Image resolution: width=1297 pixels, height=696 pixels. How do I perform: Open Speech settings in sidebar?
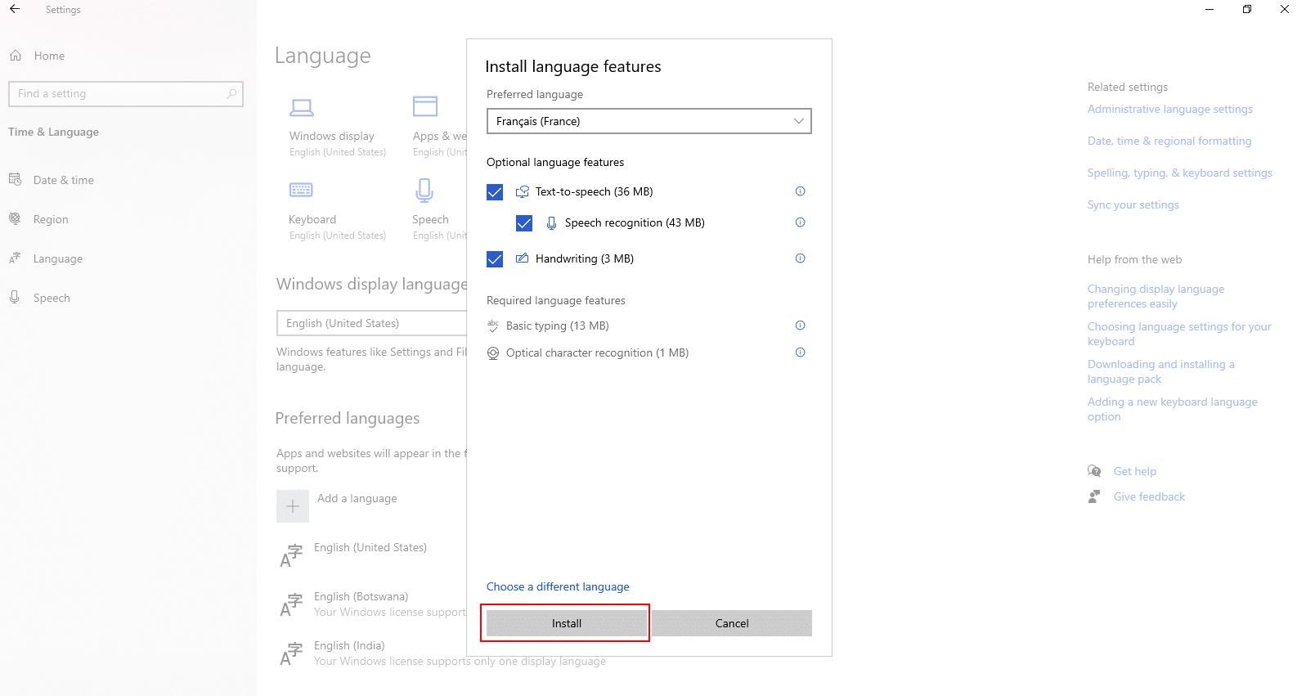pyautogui.click(x=52, y=298)
